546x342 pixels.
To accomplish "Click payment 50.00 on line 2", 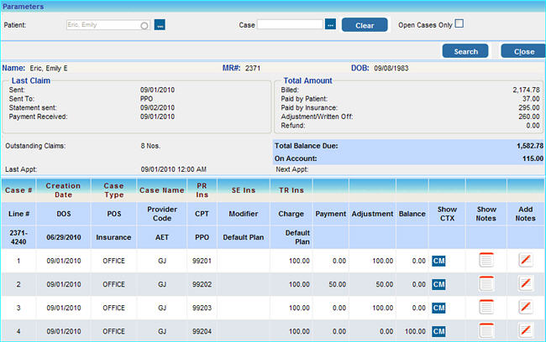I will click(338, 284).
